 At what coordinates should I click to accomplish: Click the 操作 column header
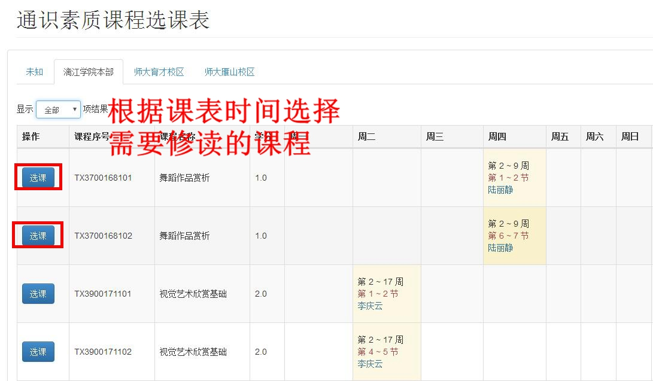click(x=31, y=136)
